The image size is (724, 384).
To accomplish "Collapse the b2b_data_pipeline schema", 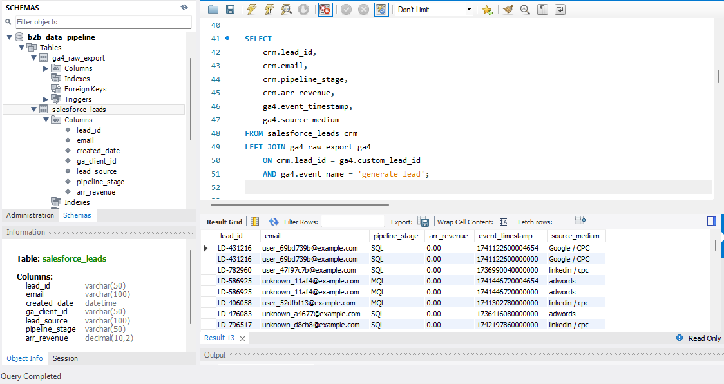I will click(x=9, y=37).
